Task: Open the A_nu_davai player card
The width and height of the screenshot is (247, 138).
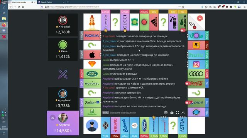Action: click(x=63, y=99)
